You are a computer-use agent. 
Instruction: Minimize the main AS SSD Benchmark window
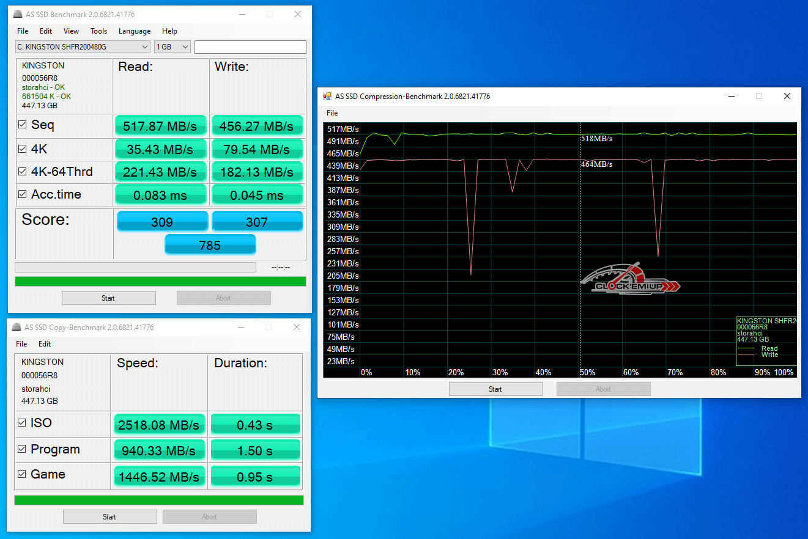click(242, 14)
